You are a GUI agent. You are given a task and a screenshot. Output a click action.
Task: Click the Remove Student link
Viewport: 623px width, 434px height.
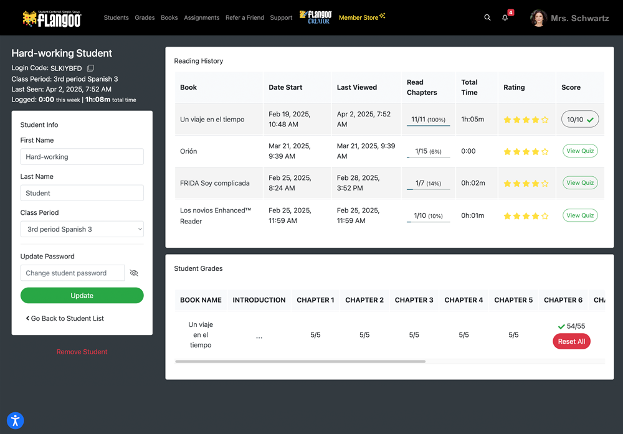click(x=82, y=352)
